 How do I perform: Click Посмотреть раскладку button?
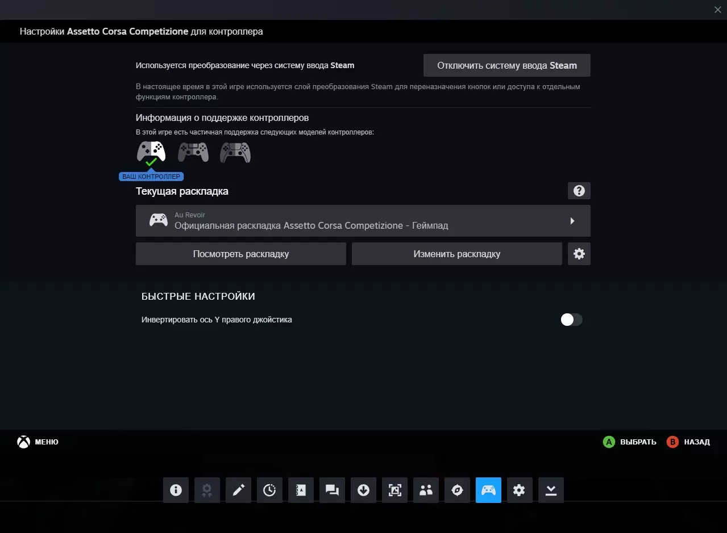(241, 254)
